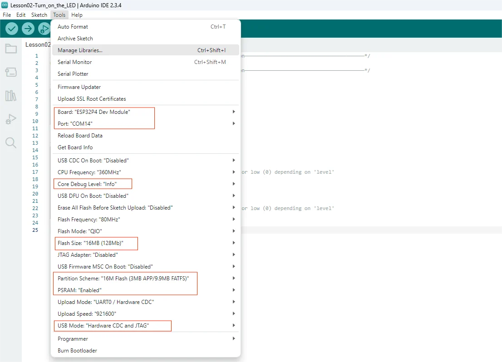Expand Core Debug Level "Info" submenu
Viewport: 502px width, 362px height.
(146, 184)
